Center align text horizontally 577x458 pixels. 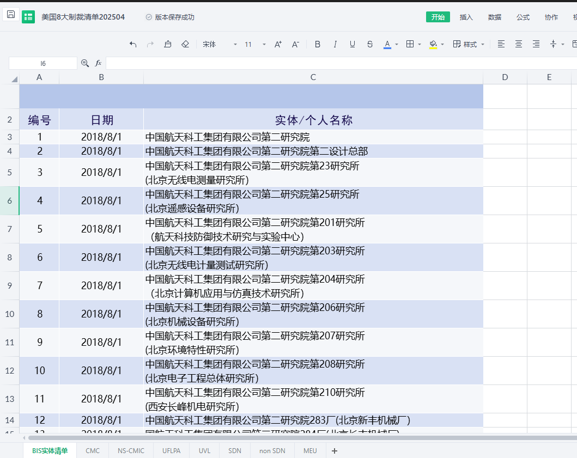point(519,44)
